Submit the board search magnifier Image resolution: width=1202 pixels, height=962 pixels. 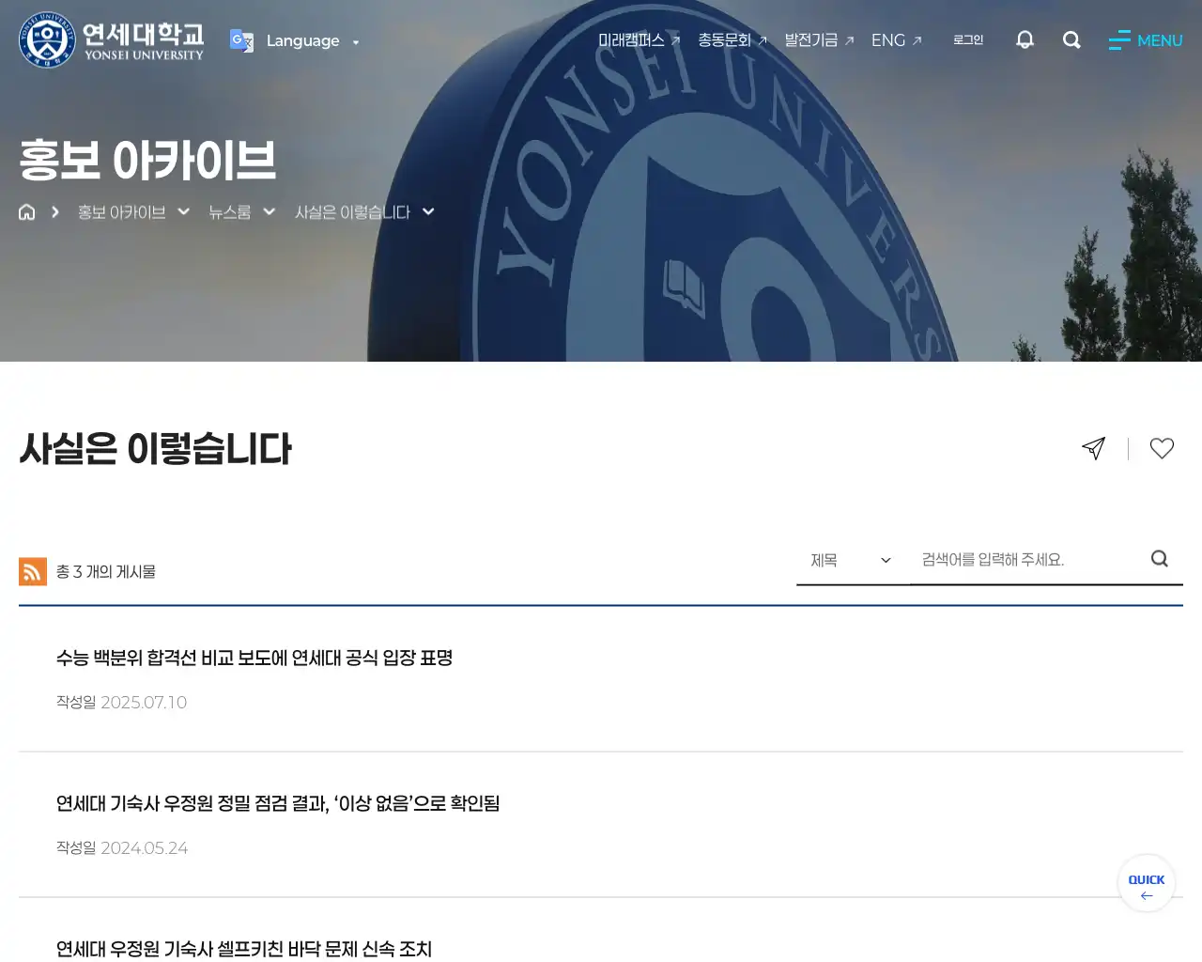(1160, 559)
